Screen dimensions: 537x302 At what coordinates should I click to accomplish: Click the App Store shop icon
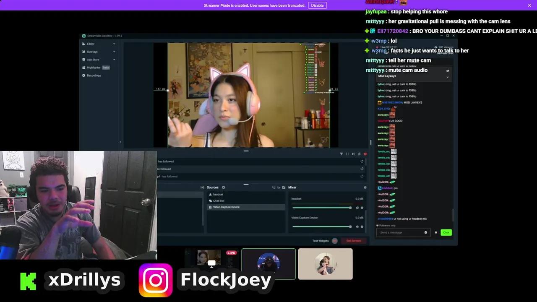point(83,60)
